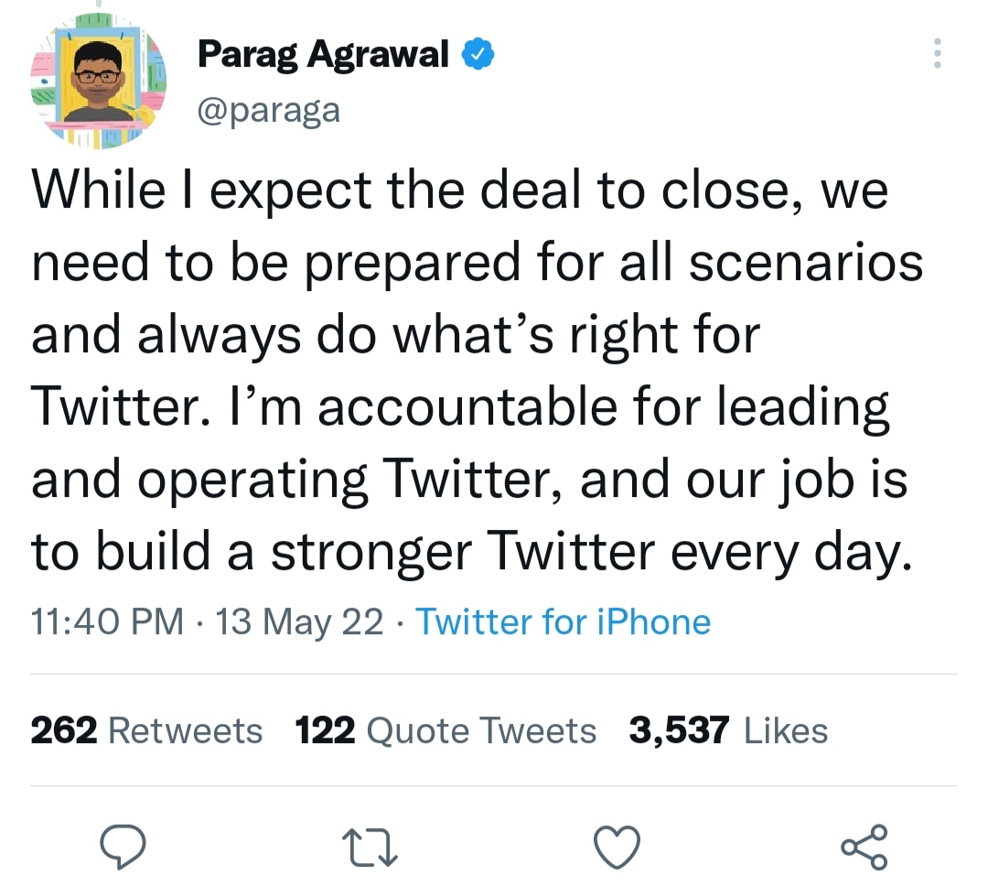Open the Twitter for iPhone source link
This screenshot has height=896, width=988.
[564, 622]
